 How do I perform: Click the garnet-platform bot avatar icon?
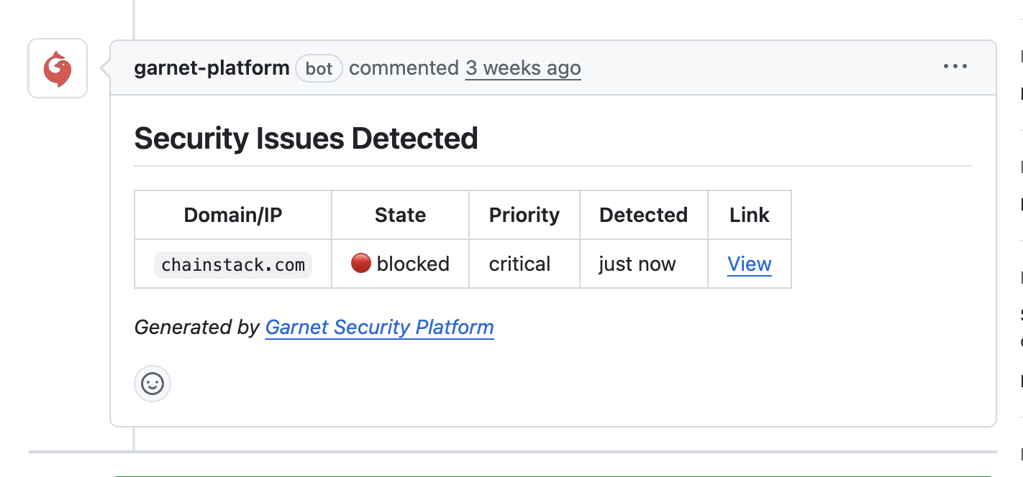[x=57, y=68]
